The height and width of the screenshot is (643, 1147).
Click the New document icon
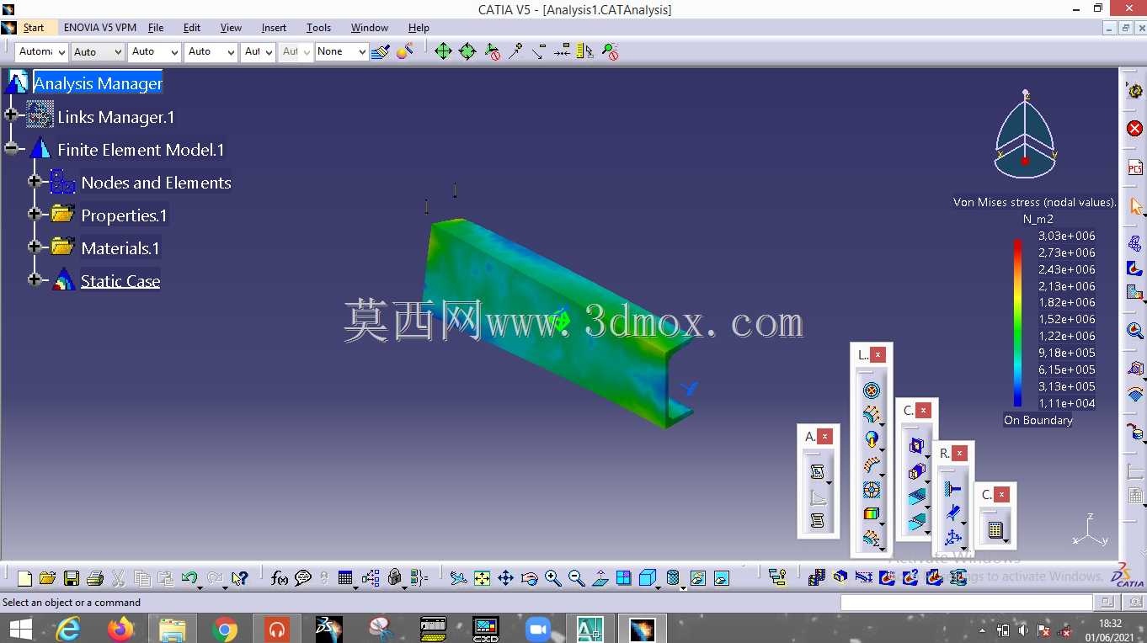[25, 578]
